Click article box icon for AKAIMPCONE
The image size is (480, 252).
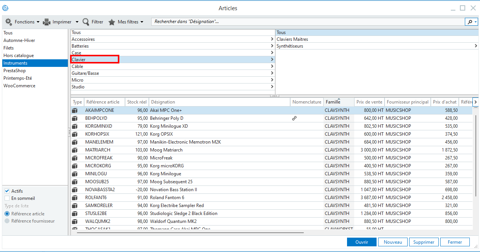[75, 110]
